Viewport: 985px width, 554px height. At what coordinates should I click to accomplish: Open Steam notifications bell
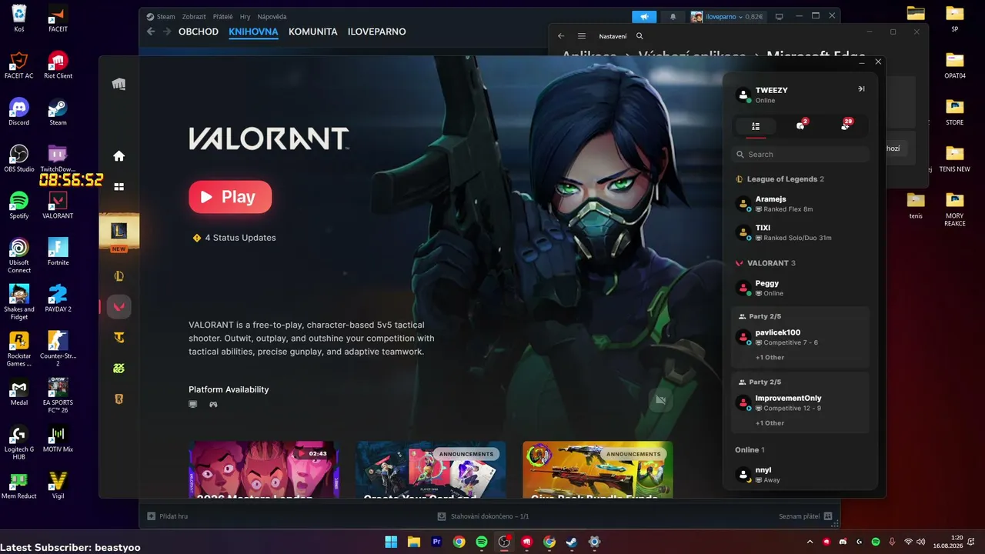[x=673, y=16]
